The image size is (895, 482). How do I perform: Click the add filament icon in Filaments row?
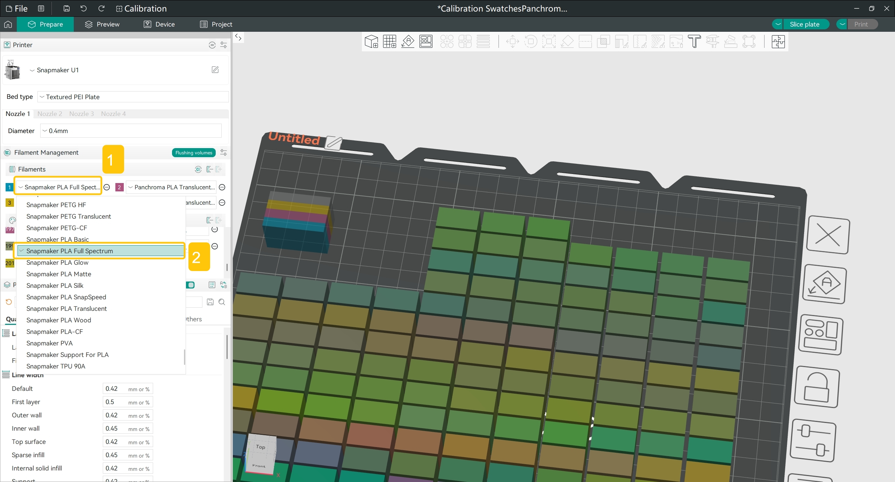pyautogui.click(x=219, y=169)
